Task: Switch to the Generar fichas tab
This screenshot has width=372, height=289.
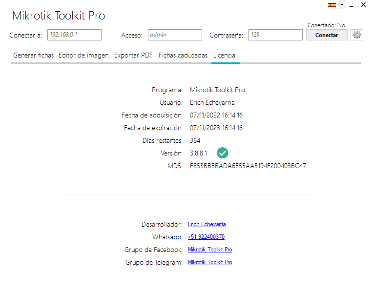Action: 34,55
